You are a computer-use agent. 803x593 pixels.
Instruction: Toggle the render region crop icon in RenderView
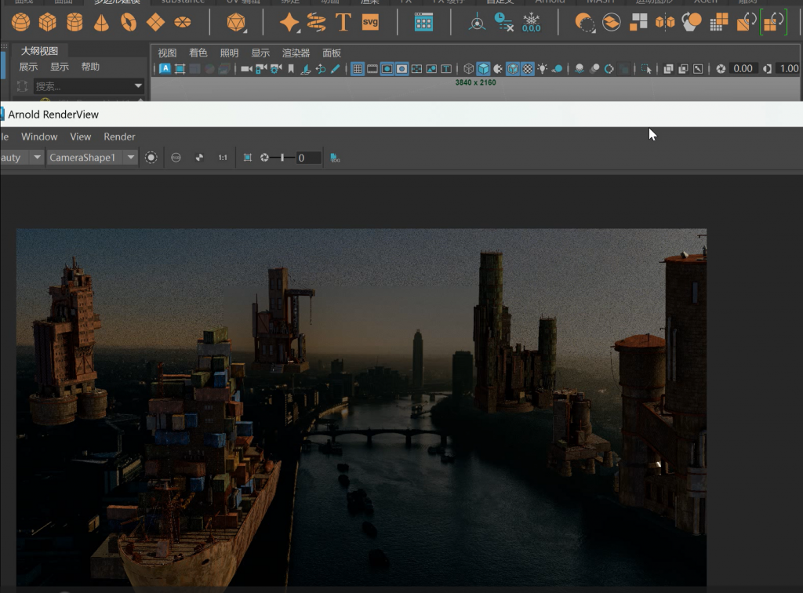247,158
